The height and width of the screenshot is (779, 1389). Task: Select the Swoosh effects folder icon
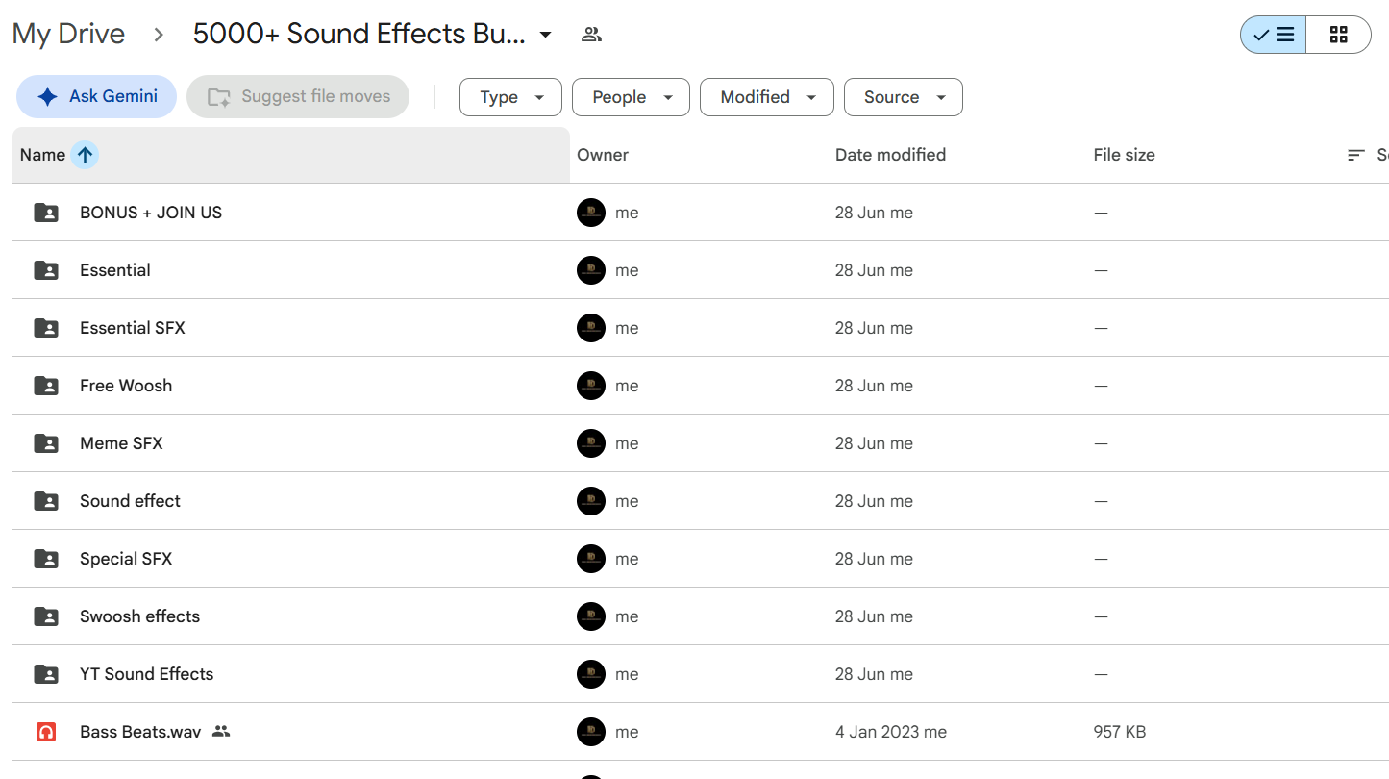46,616
